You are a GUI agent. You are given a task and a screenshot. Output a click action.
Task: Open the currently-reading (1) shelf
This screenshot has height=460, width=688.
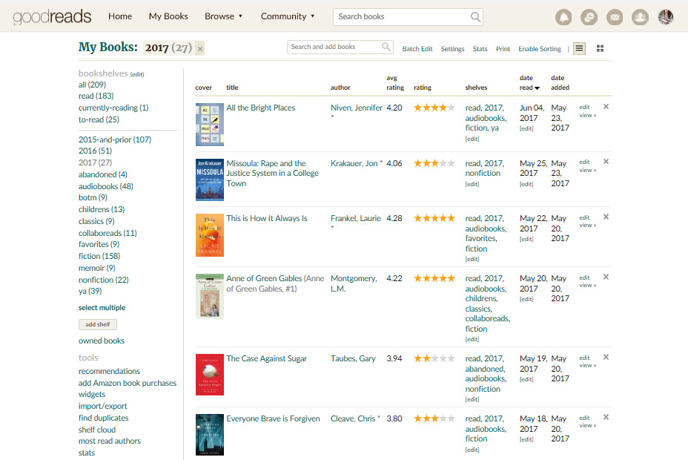(113, 108)
